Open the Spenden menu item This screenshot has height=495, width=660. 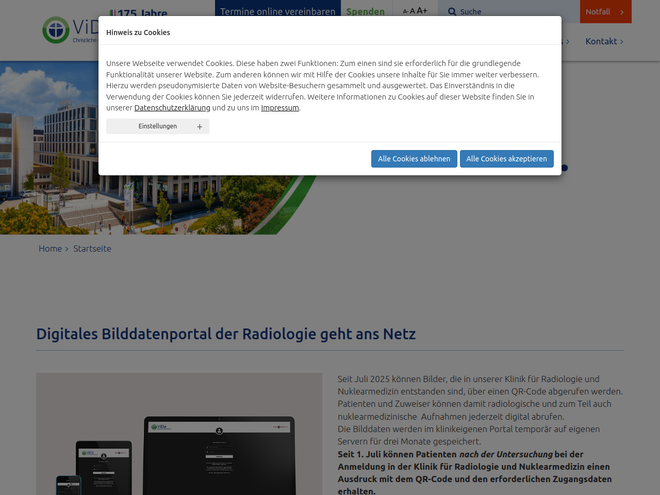pyautogui.click(x=366, y=11)
